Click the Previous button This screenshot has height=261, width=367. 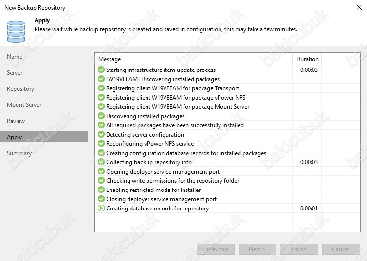pos(216,249)
